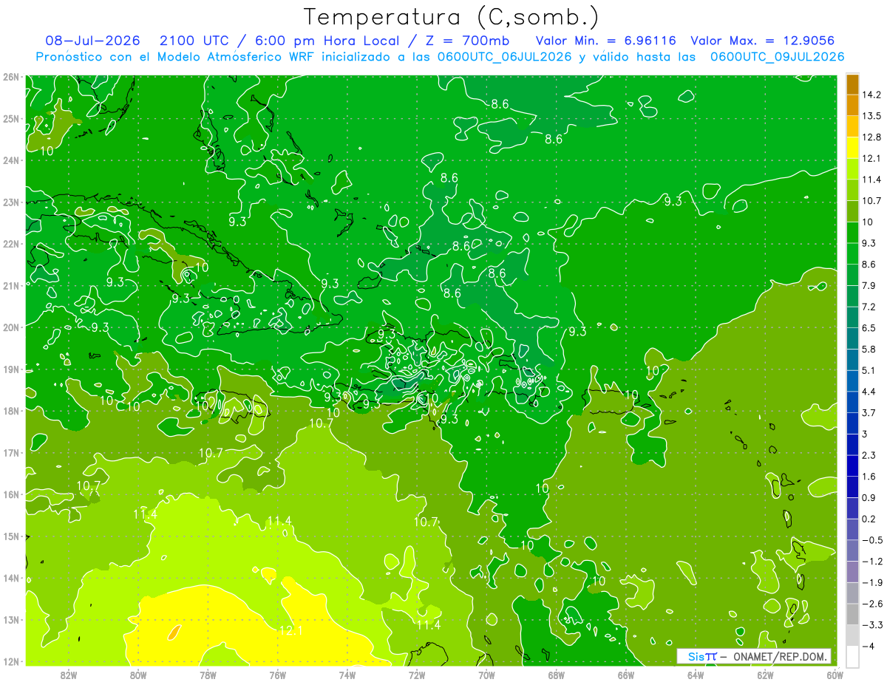Click the longitude axis label "74W"

tap(347, 674)
